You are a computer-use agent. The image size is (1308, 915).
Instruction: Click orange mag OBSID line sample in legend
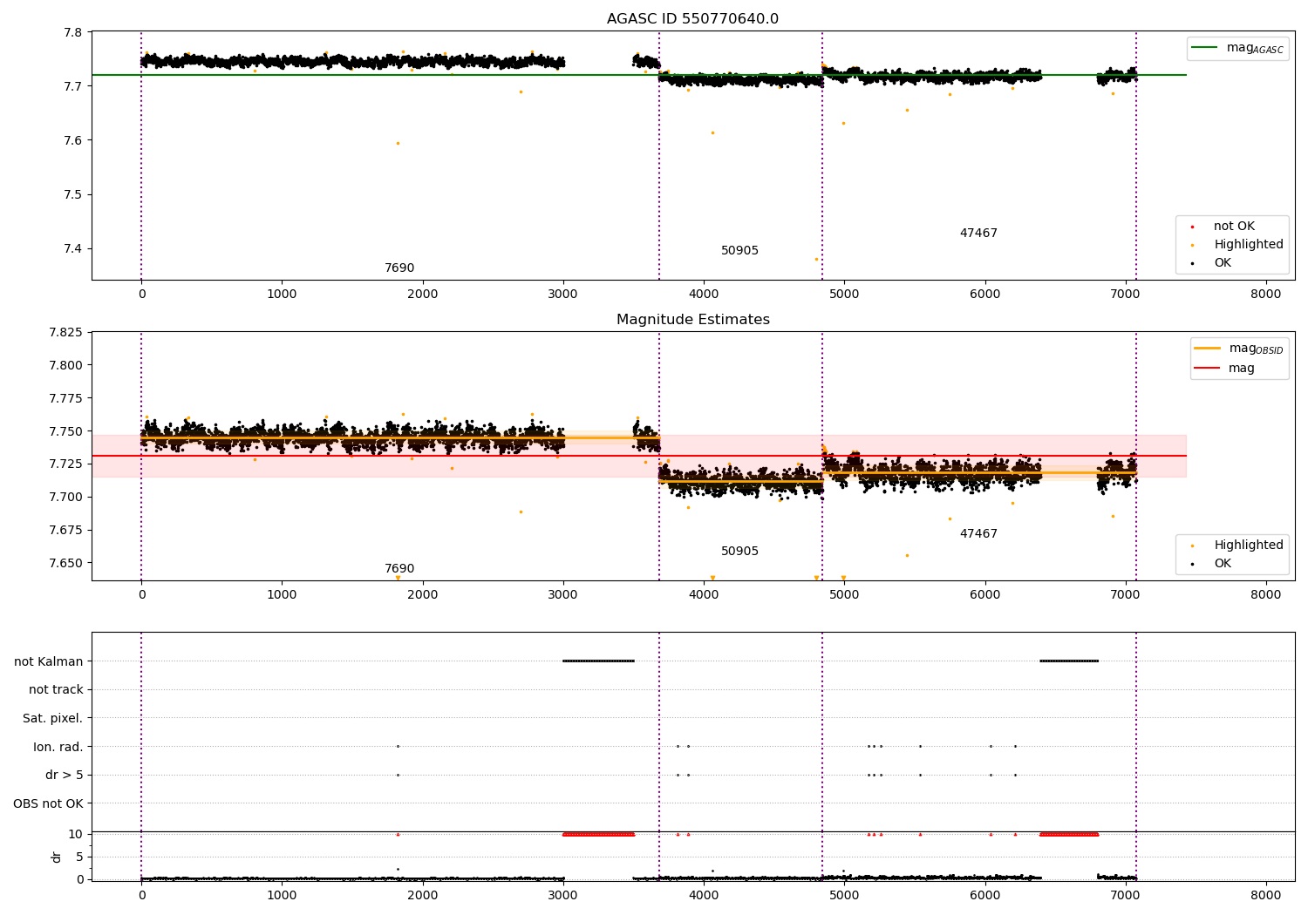click(x=1207, y=349)
